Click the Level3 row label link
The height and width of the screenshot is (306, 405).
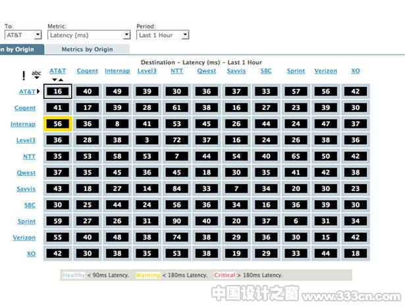click(26, 140)
